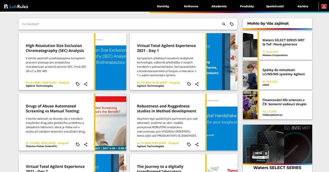Screen dimensions: 329x172
Task: Share the Robustness and Ruggedness webinar
Action: pyautogui.click(x=197, y=144)
